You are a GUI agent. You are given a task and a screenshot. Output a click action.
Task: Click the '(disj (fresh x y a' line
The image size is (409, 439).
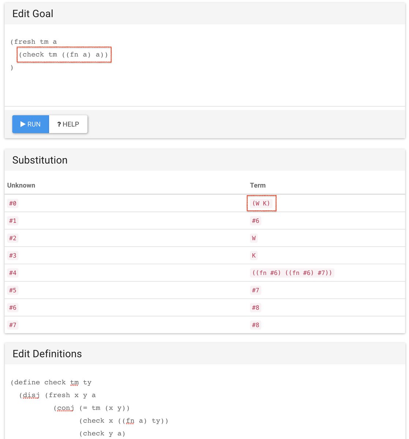57,395
